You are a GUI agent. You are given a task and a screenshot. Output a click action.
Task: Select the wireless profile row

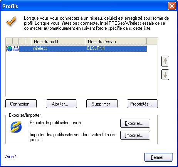pyautogui.click(x=77, y=49)
